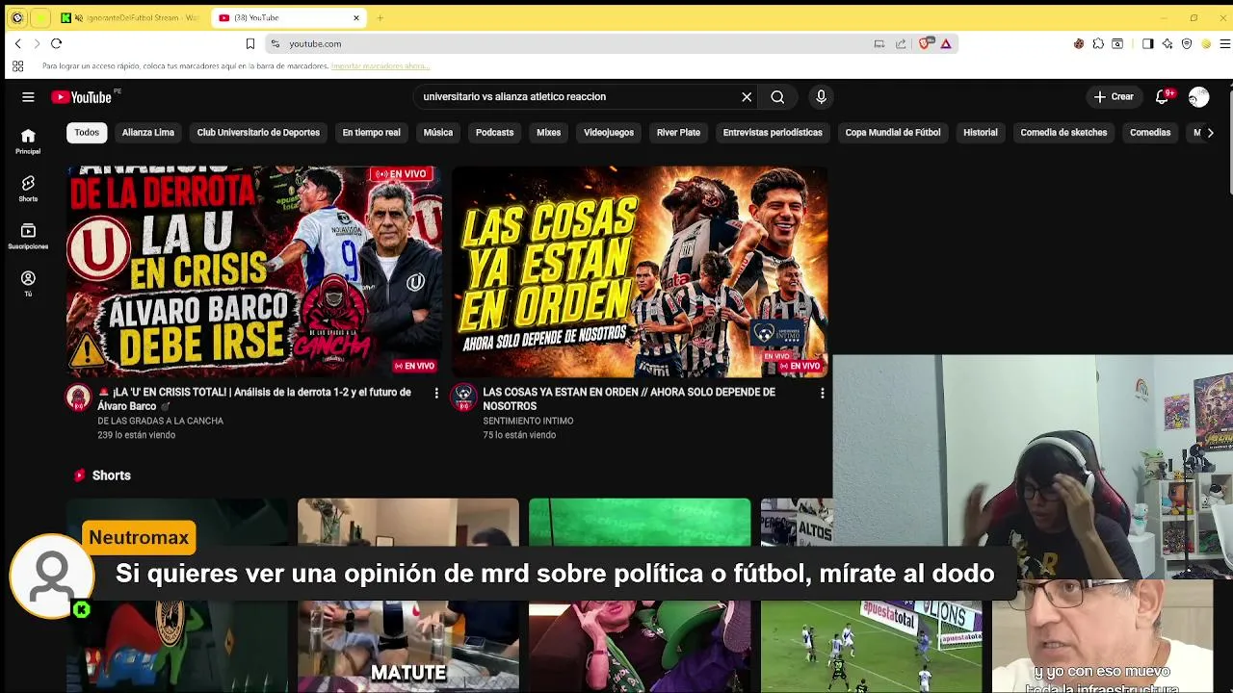Open the extensions puzzle icon
The width and height of the screenshot is (1233, 693).
click(1098, 43)
